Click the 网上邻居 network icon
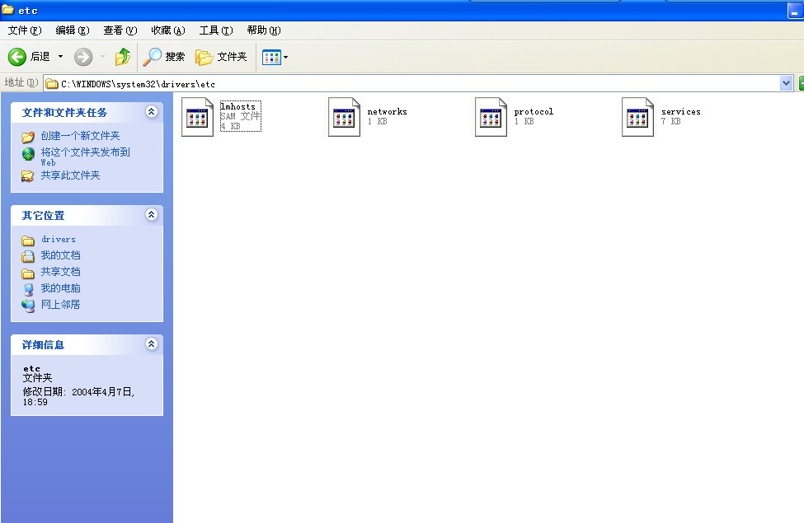The width and height of the screenshot is (804, 523). tap(28, 306)
